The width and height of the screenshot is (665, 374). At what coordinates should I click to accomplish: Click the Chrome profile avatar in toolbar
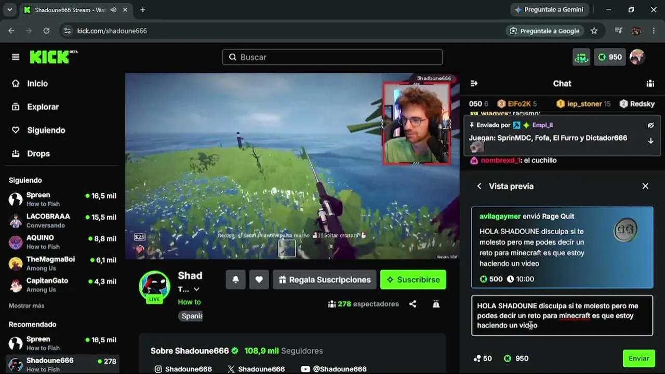(x=636, y=31)
